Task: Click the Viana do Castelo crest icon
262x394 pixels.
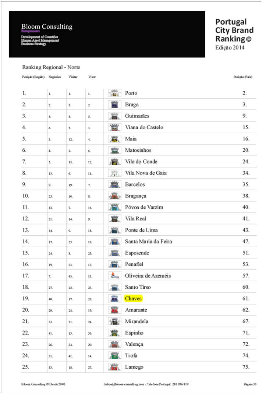Action: click(x=115, y=127)
